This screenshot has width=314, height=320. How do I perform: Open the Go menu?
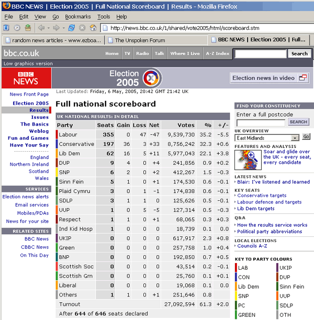[55, 17]
